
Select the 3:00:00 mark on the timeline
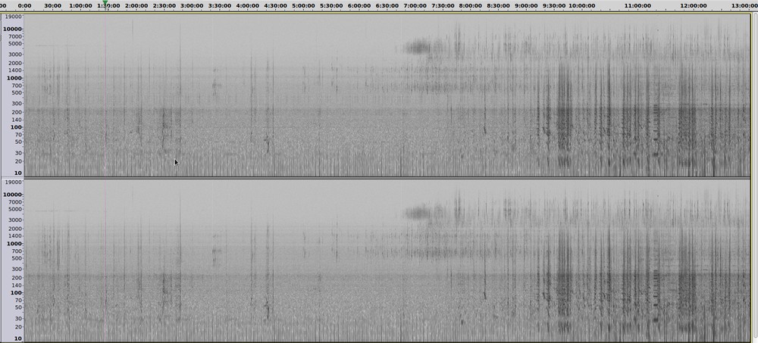[192, 5]
